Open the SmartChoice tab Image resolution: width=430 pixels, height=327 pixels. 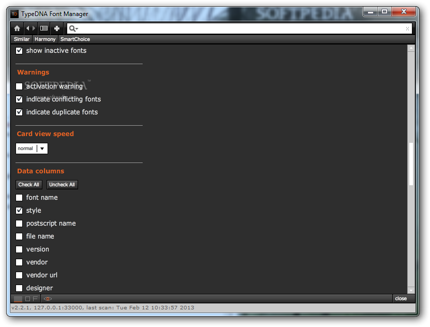click(x=75, y=39)
